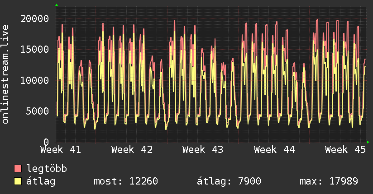Image resolution: width=373 pixels, height=194 pixels.
Task: Click the green arrow ending the x-axis
Action: click(x=368, y=142)
